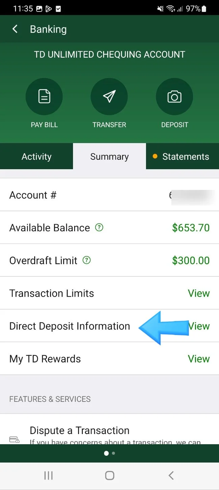219x490 pixels.
Task: Tap the Account number row
Action: pyautogui.click(x=109, y=195)
